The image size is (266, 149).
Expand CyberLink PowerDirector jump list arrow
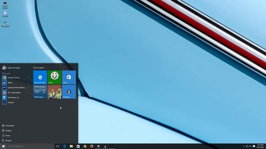pos(28,87)
